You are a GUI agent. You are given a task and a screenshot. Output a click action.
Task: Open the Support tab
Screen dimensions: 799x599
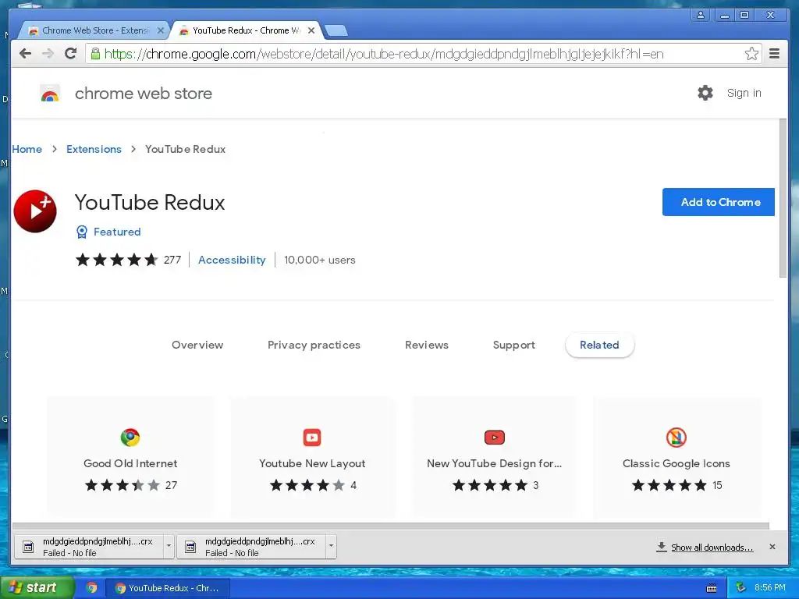click(513, 345)
